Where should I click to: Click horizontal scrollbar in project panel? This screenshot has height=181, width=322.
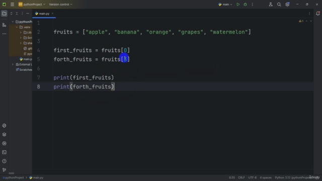pos(12,173)
